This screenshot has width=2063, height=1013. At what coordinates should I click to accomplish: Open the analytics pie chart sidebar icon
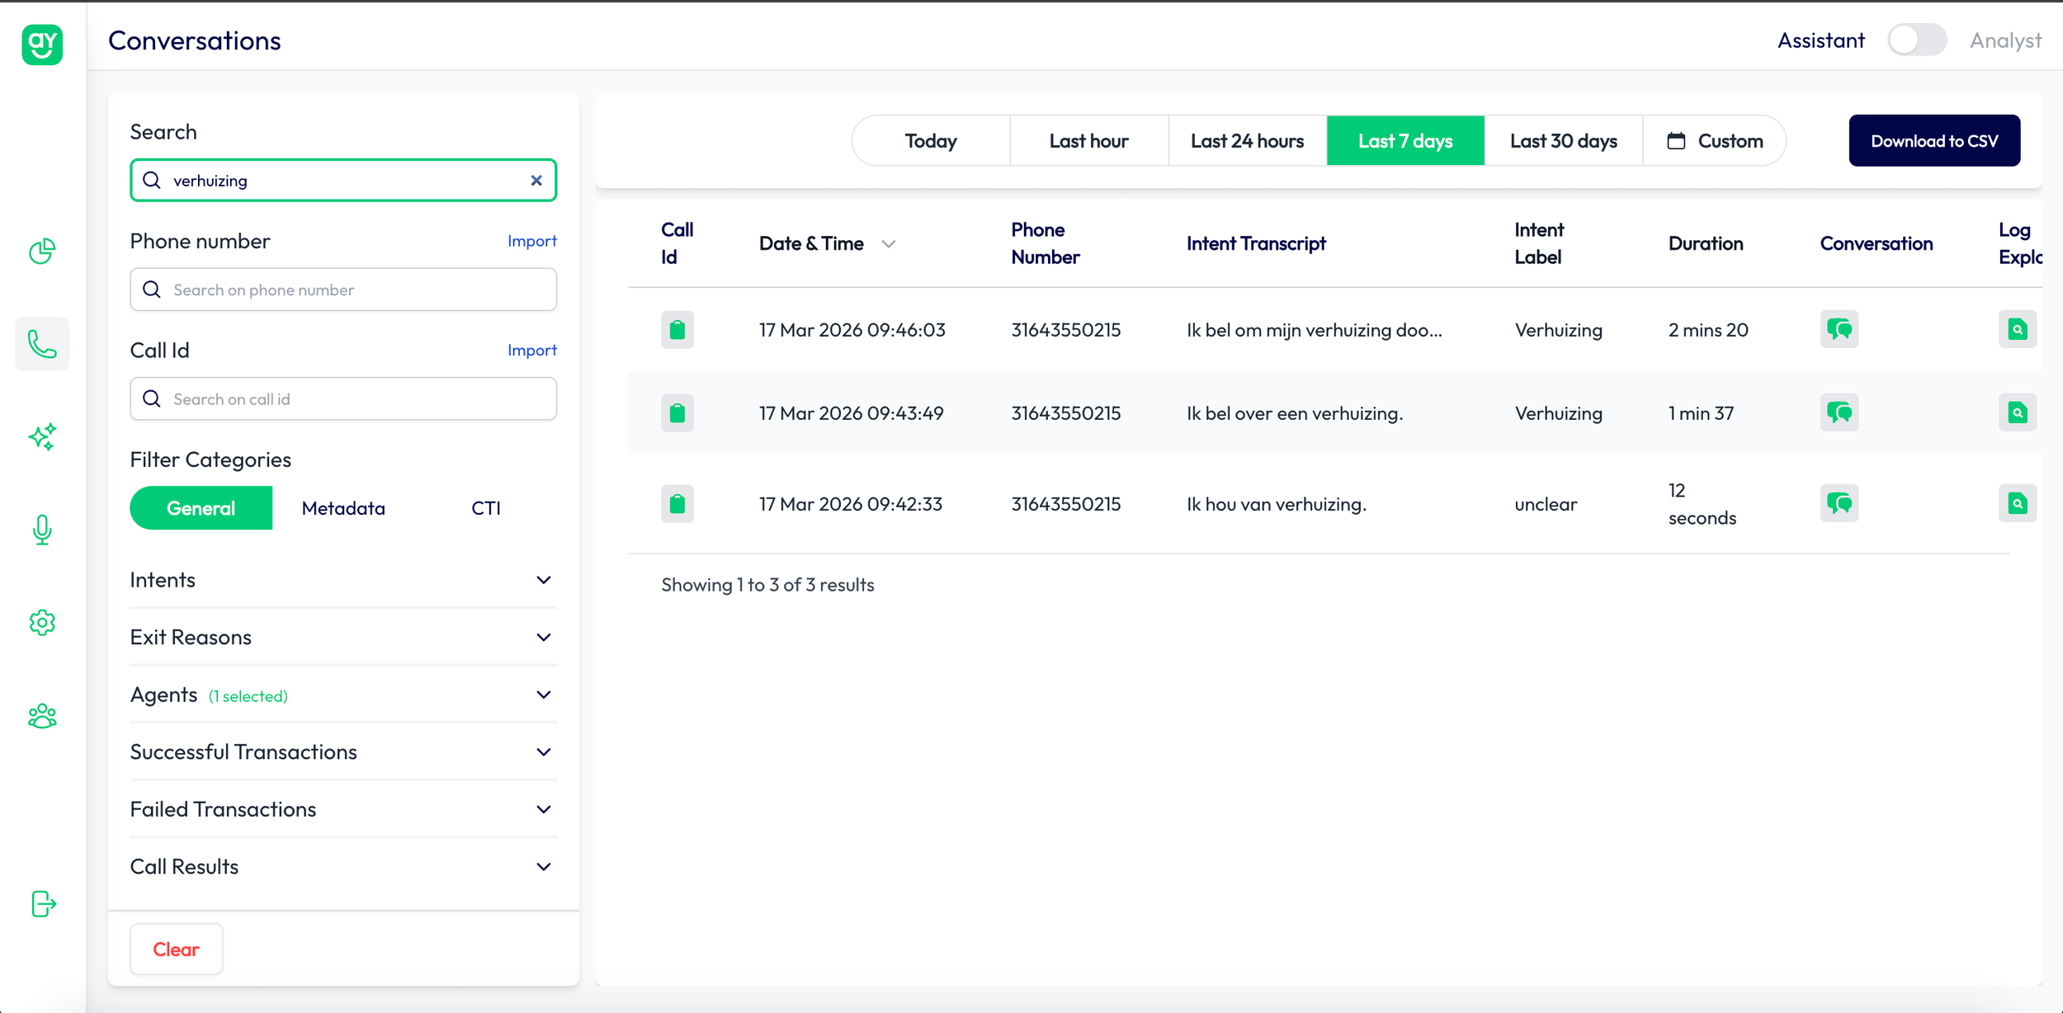41,251
